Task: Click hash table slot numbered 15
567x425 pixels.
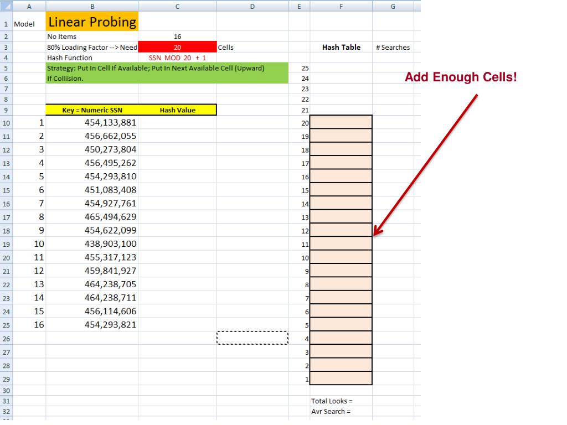Action: [x=341, y=190]
